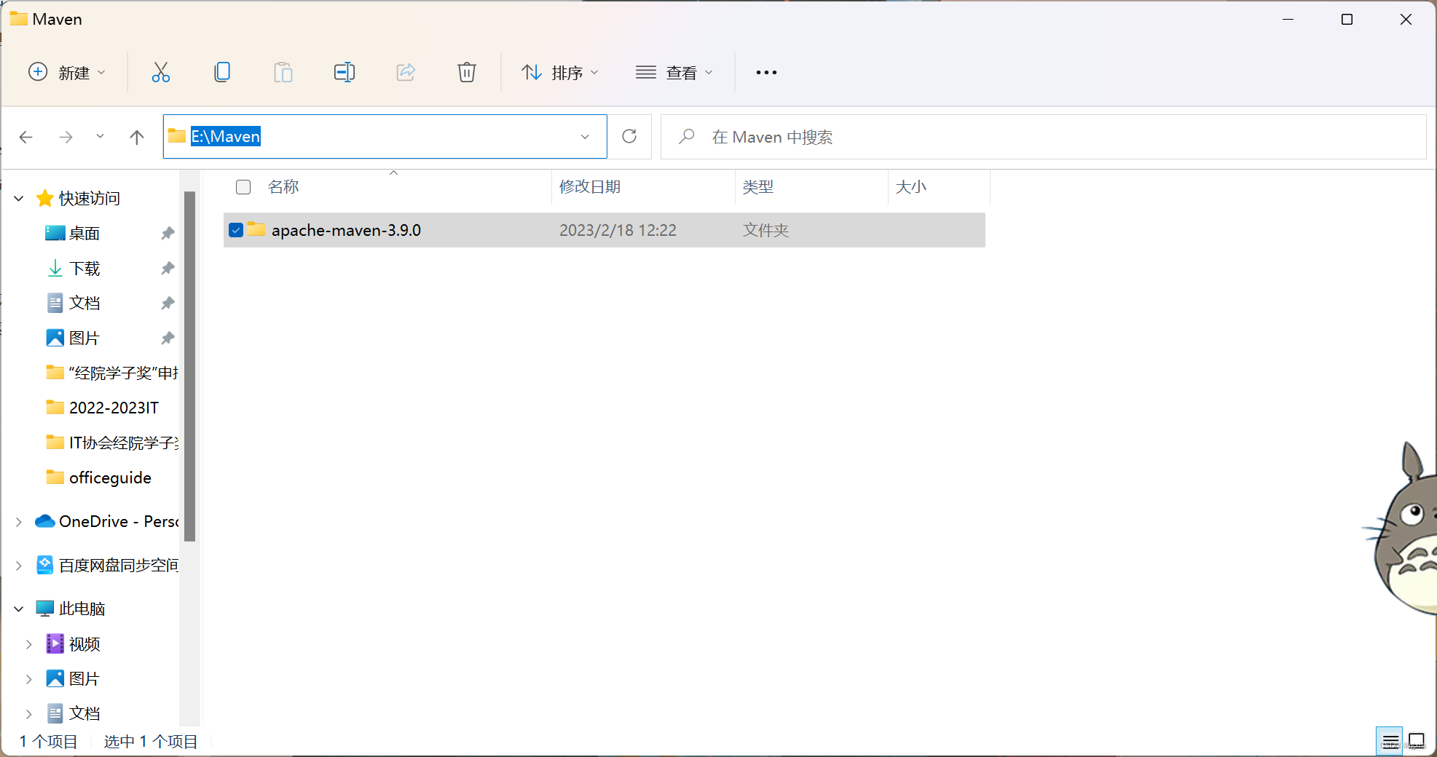Screen dimensions: 1437x757
Task: Open the “经院学子奖” folder in sidebar
Action: click(x=111, y=373)
